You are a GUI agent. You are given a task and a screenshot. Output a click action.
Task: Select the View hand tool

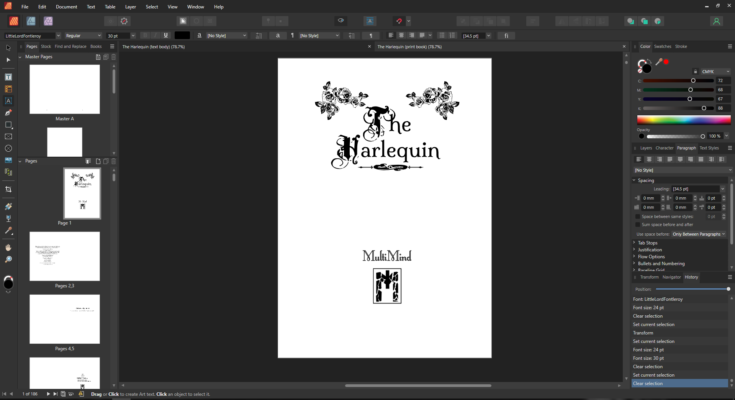tap(8, 247)
